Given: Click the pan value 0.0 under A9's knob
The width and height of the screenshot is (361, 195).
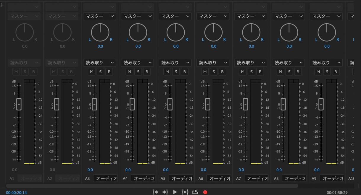Looking at the screenshot, I should [x=327, y=46].
